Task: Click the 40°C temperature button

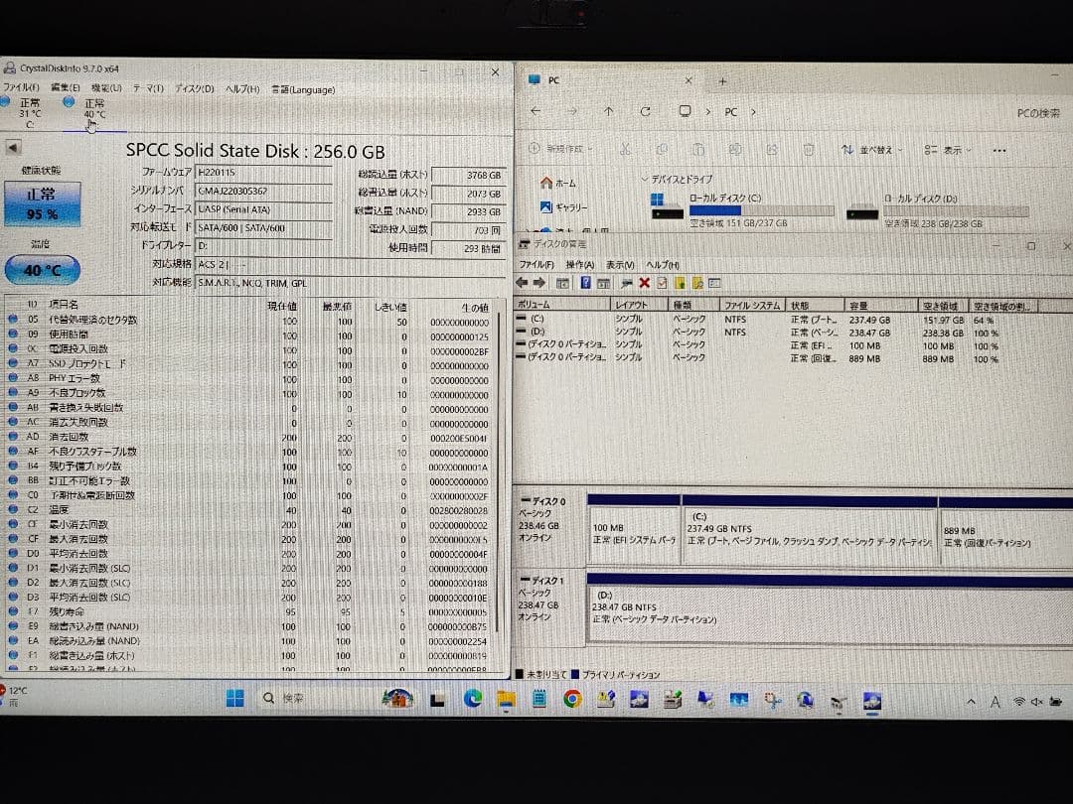Action: (x=40, y=268)
